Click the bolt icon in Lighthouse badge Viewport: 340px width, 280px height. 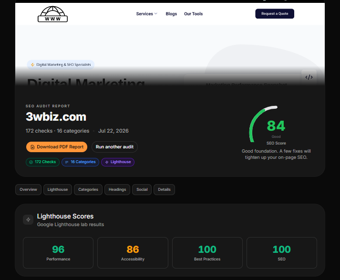click(x=107, y=162)
